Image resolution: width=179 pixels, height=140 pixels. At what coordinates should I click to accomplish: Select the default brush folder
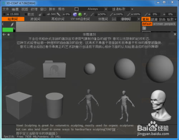click(x=147, y=24)
